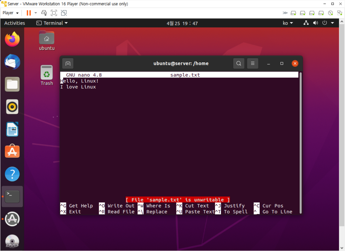Open the ubuntu home folder on desktop
This screenshot has width=345, height=251.
click(47, 41)
